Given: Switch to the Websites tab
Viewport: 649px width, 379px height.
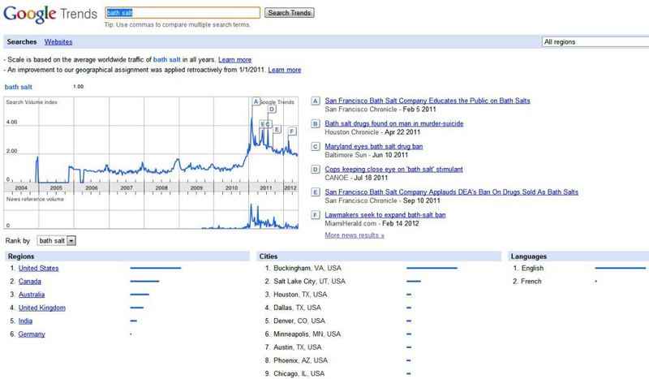Looking at the screenshot, I should (58, 41).
